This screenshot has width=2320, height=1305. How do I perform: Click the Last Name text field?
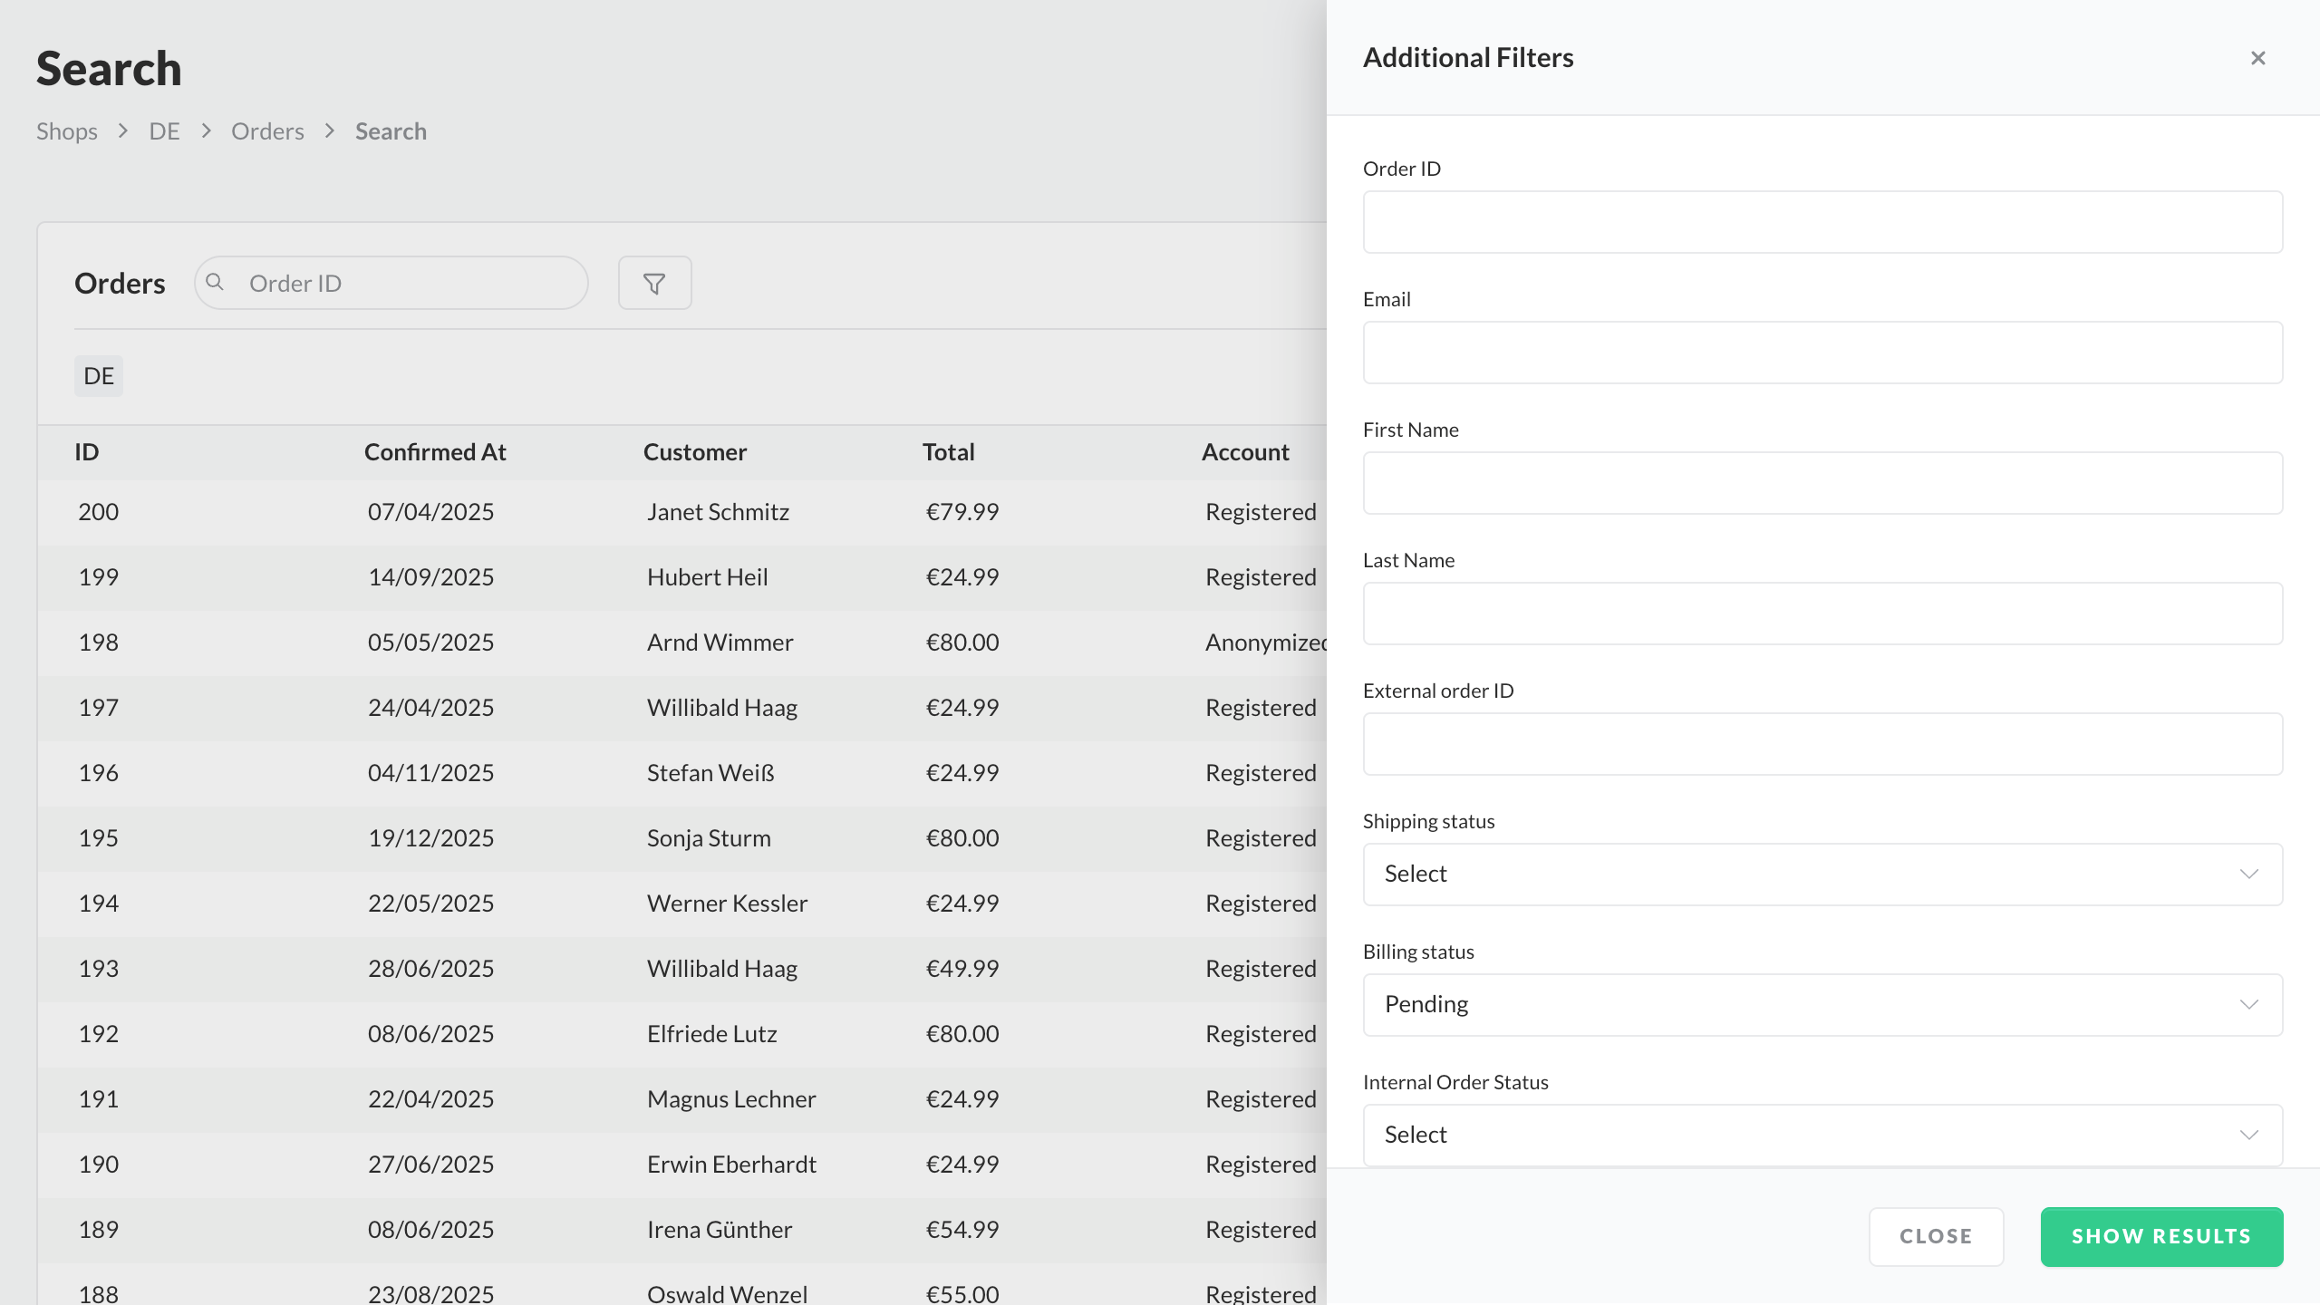tap(1822, 614)
